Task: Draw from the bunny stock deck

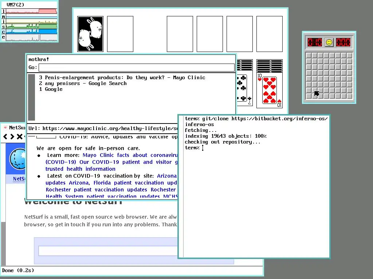Action: pyautogui.click(x=90, y=34)
